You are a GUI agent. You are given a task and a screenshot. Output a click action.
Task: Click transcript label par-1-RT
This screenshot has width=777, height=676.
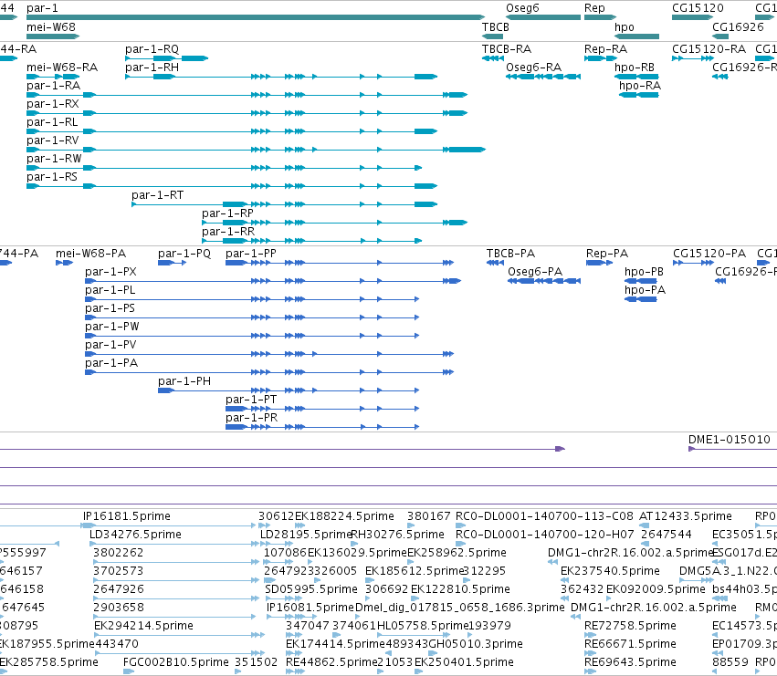(x=158, y=195)
